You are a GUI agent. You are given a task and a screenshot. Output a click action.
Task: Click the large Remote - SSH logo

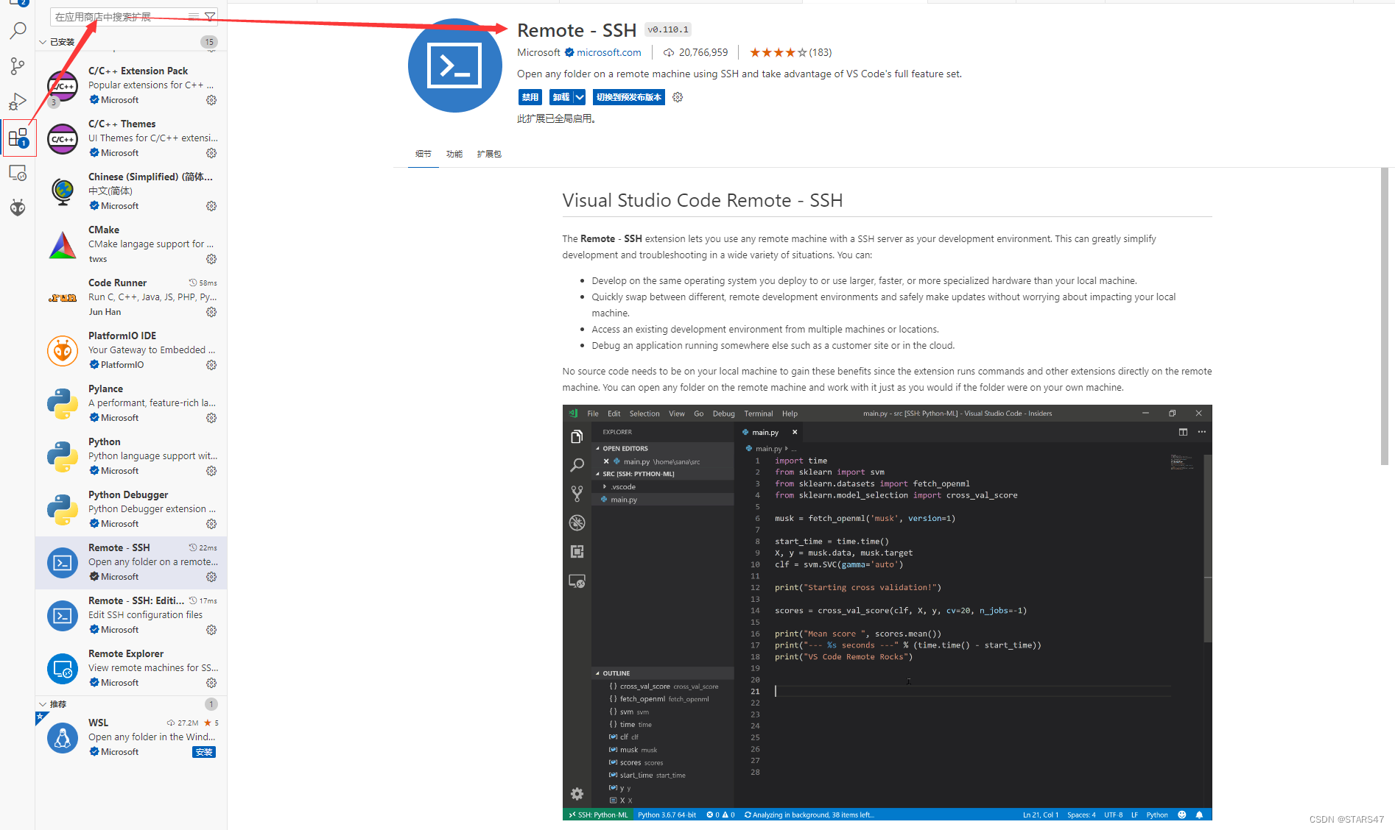[x=455, y=65]
